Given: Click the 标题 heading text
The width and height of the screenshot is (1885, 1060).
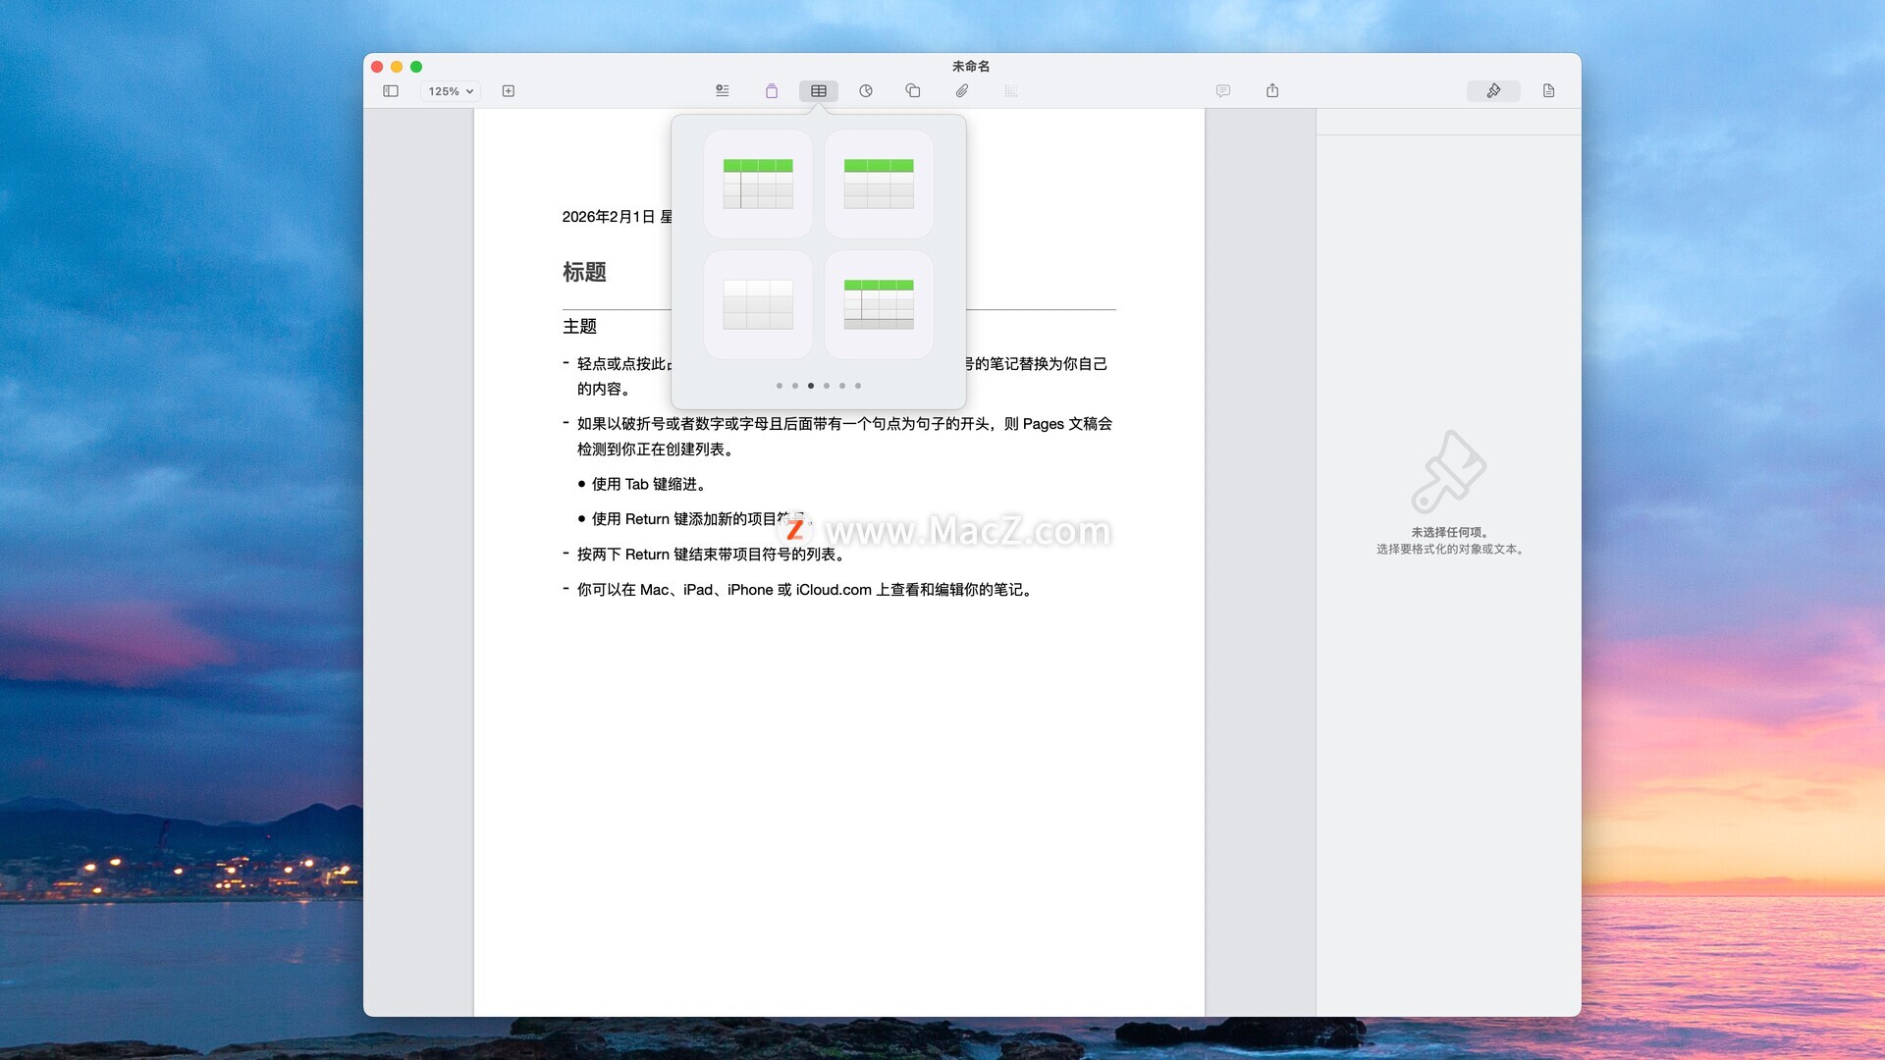Looking at the screenshot, I should click(x=584, y=272).
